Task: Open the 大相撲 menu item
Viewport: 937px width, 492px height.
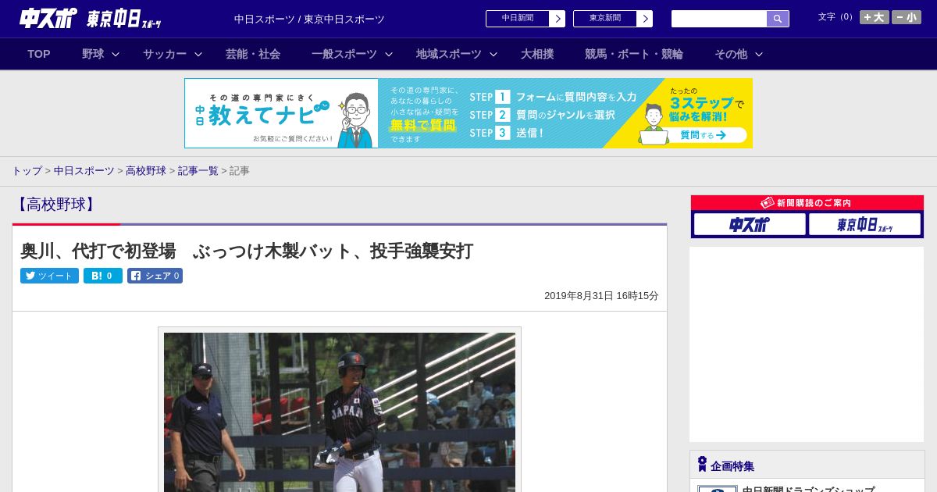Action: pos(537,54)
